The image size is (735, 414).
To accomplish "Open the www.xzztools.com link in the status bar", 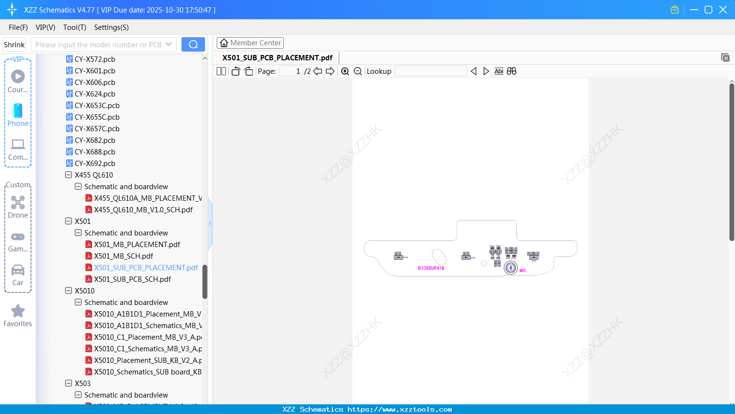I will [x=400, y=409].
